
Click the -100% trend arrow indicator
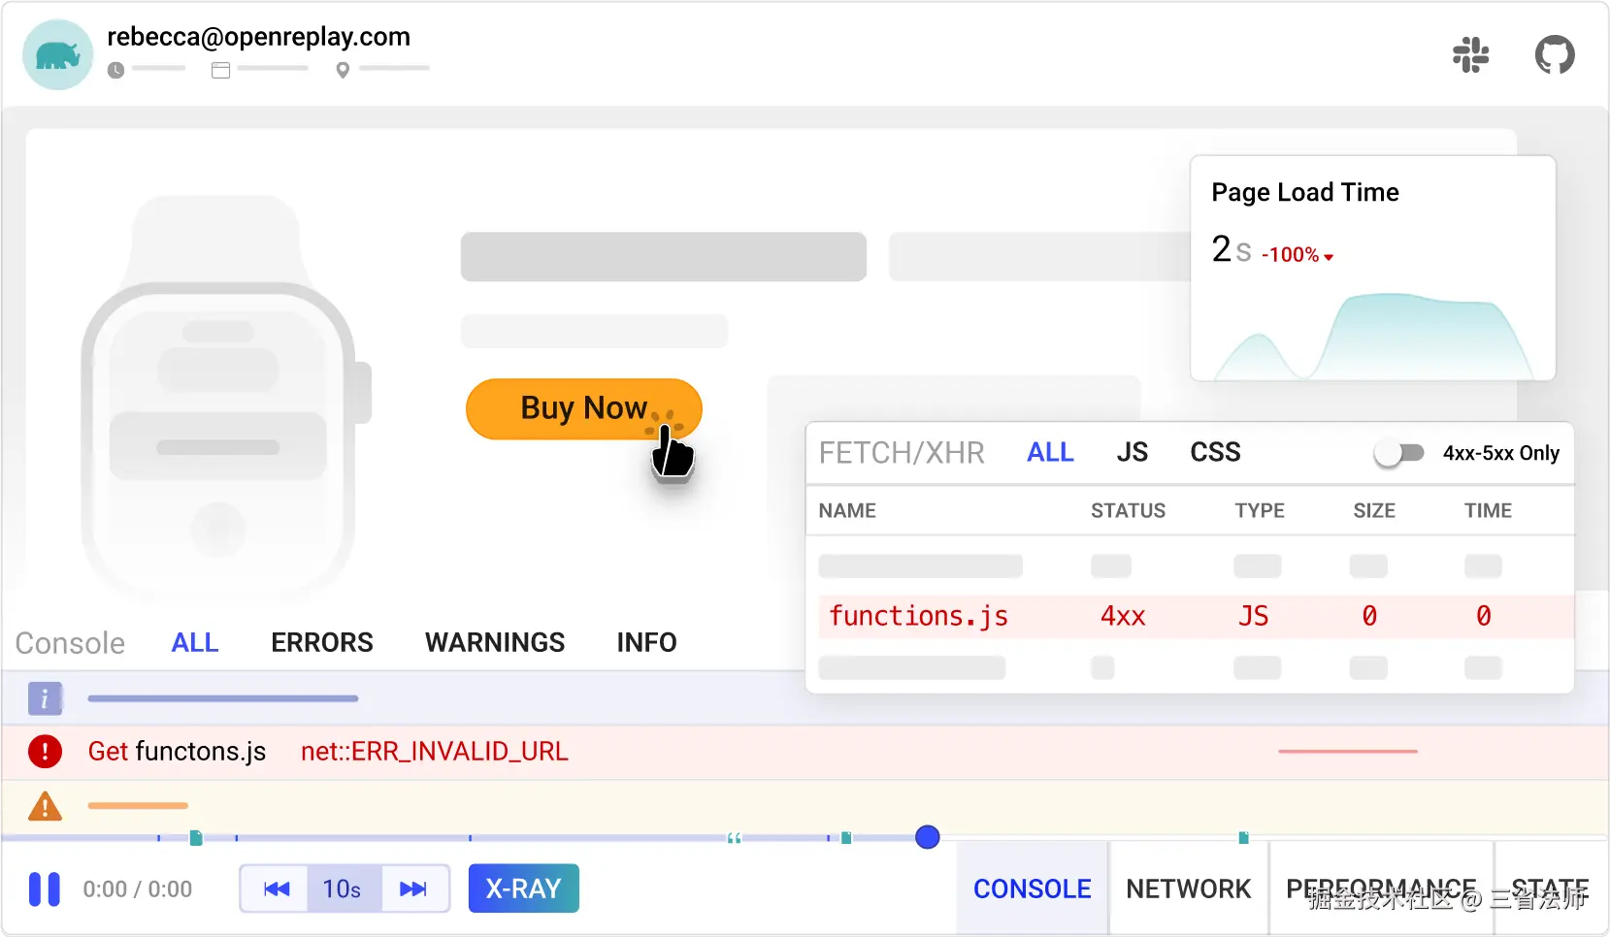click(x=1329, y=257)
